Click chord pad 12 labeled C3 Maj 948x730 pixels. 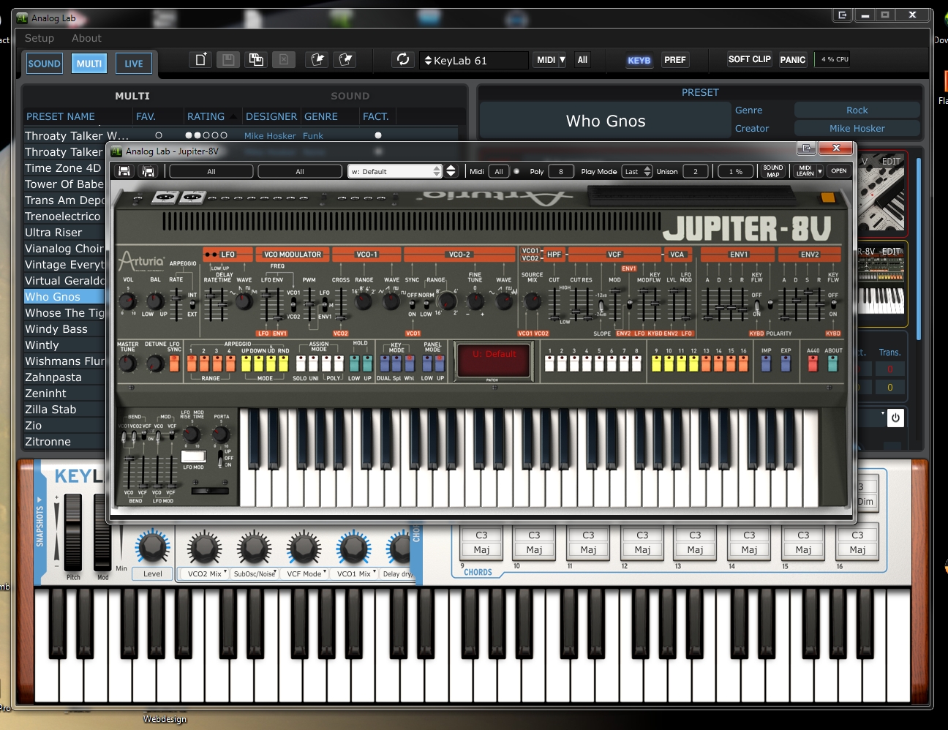pyautogui.click(x=642, y=543)
